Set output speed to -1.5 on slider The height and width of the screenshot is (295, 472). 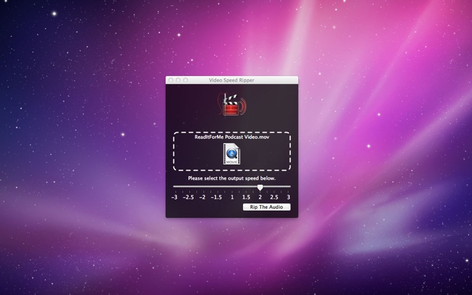(x=217, y=187)
